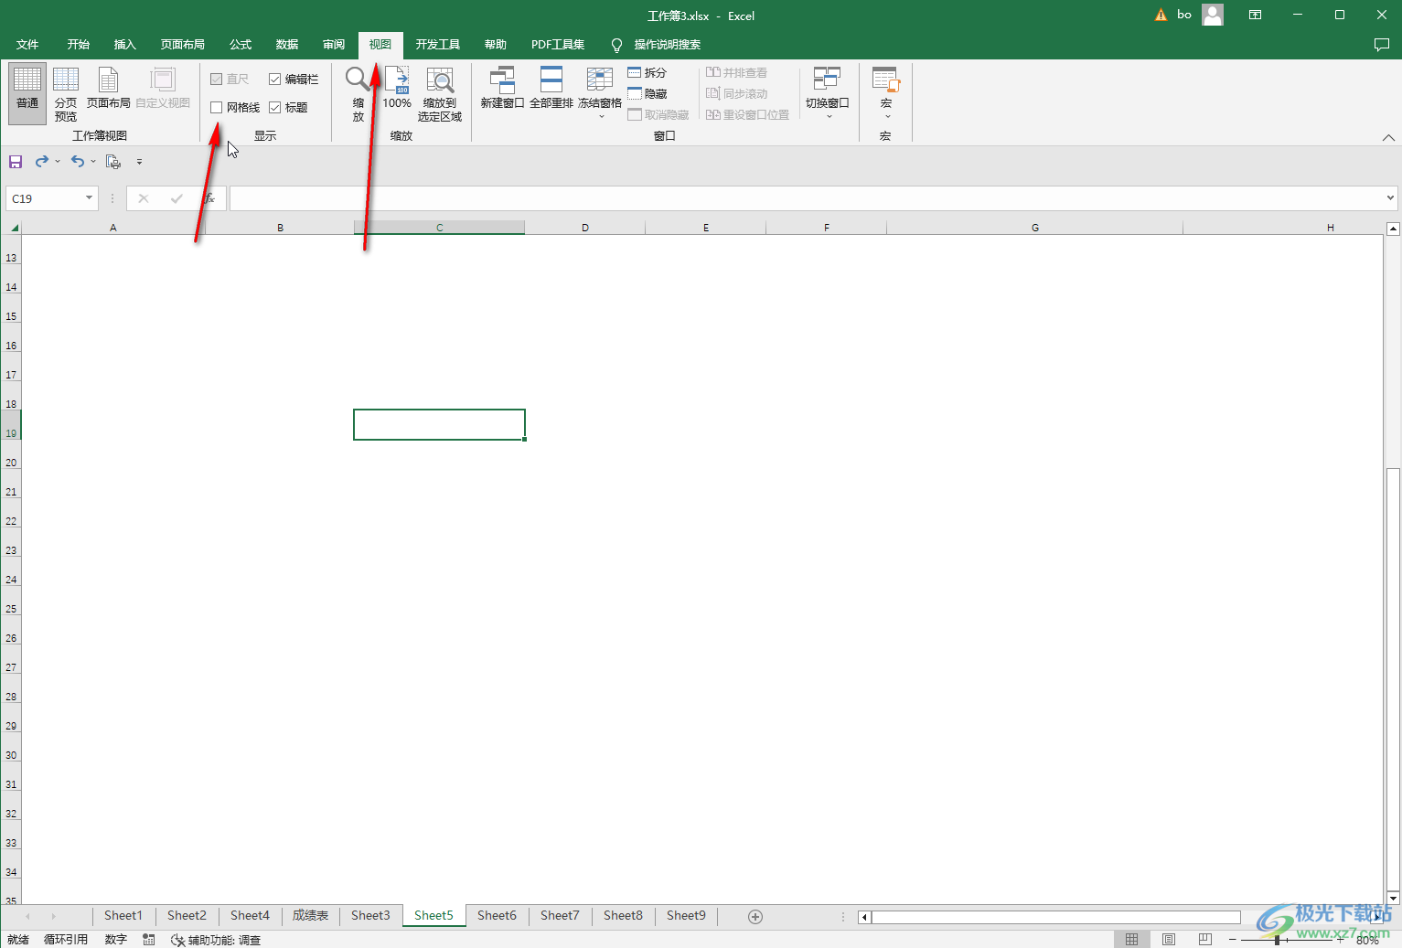Open the Home tab
Screen dimensions: 1402x948
78,45
